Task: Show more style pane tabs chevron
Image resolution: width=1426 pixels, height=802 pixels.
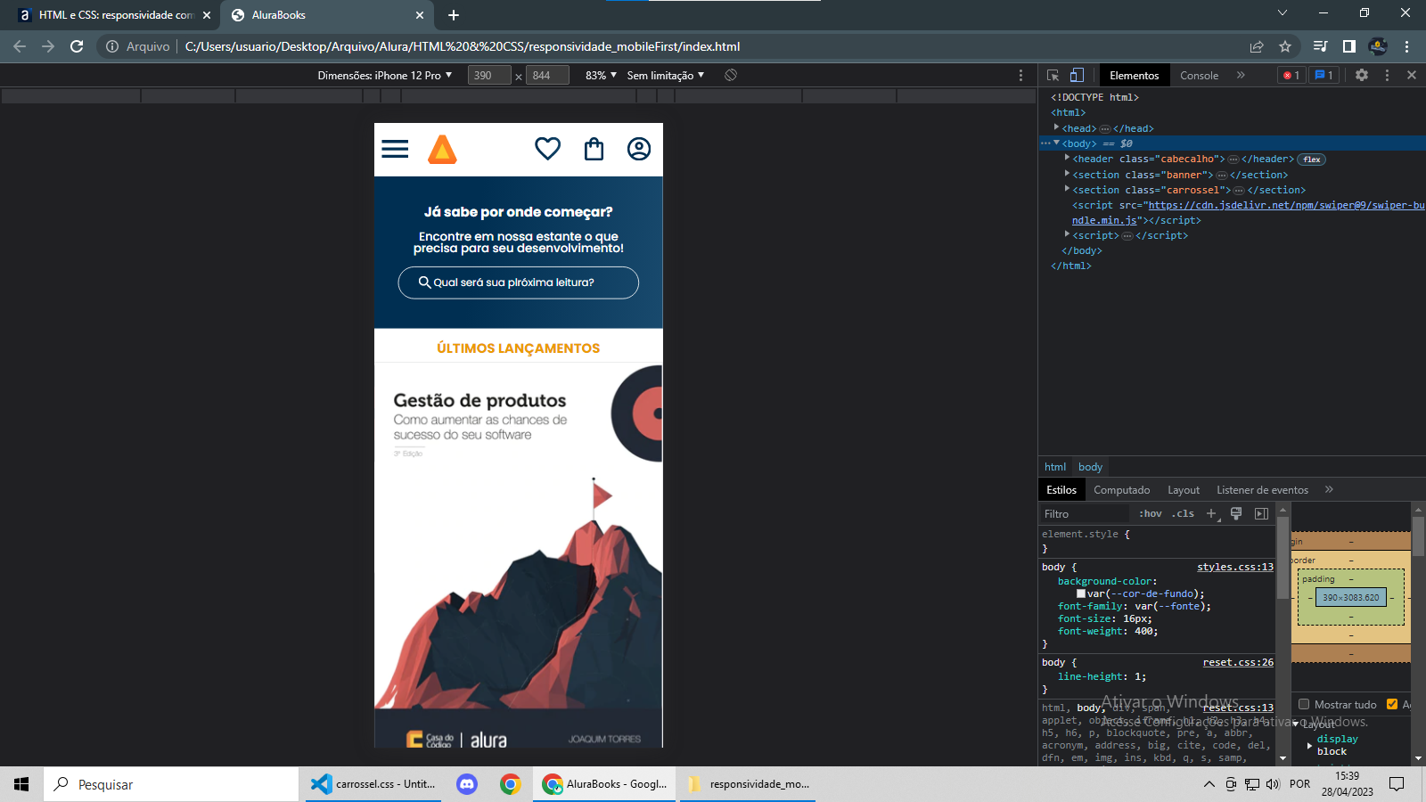Action: 1329,489
